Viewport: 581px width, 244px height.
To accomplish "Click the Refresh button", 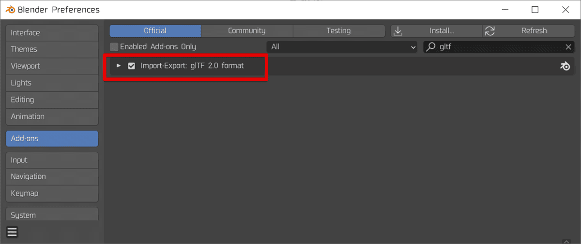I will (x=529, y=31).
